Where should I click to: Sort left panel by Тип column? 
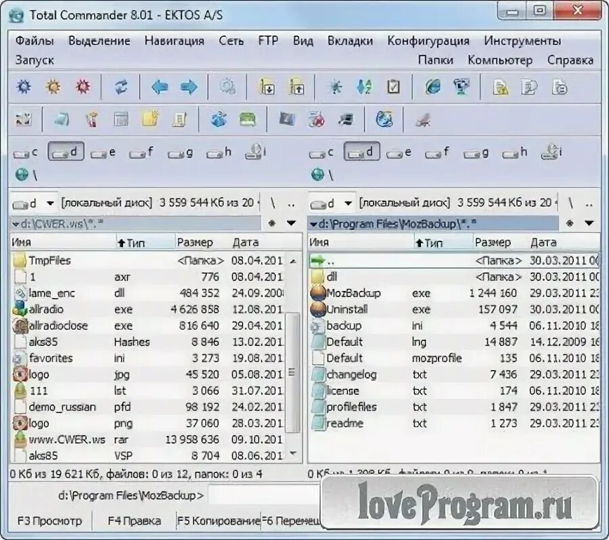point(145,243)
